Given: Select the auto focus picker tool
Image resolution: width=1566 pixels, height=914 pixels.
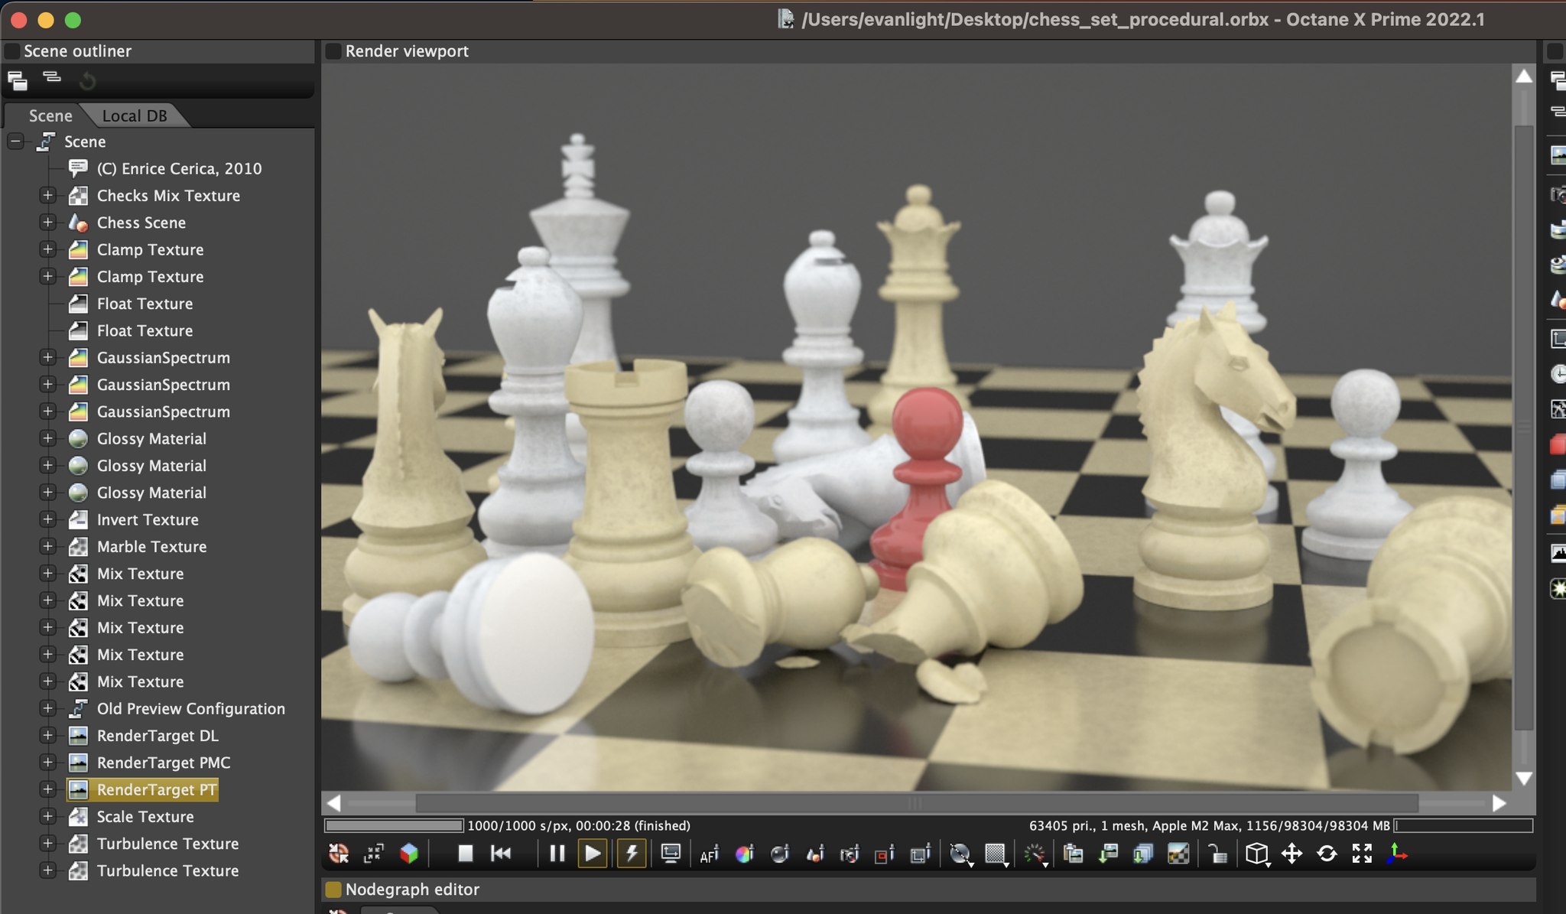Looking at the screenshot, I should [709, 854].
